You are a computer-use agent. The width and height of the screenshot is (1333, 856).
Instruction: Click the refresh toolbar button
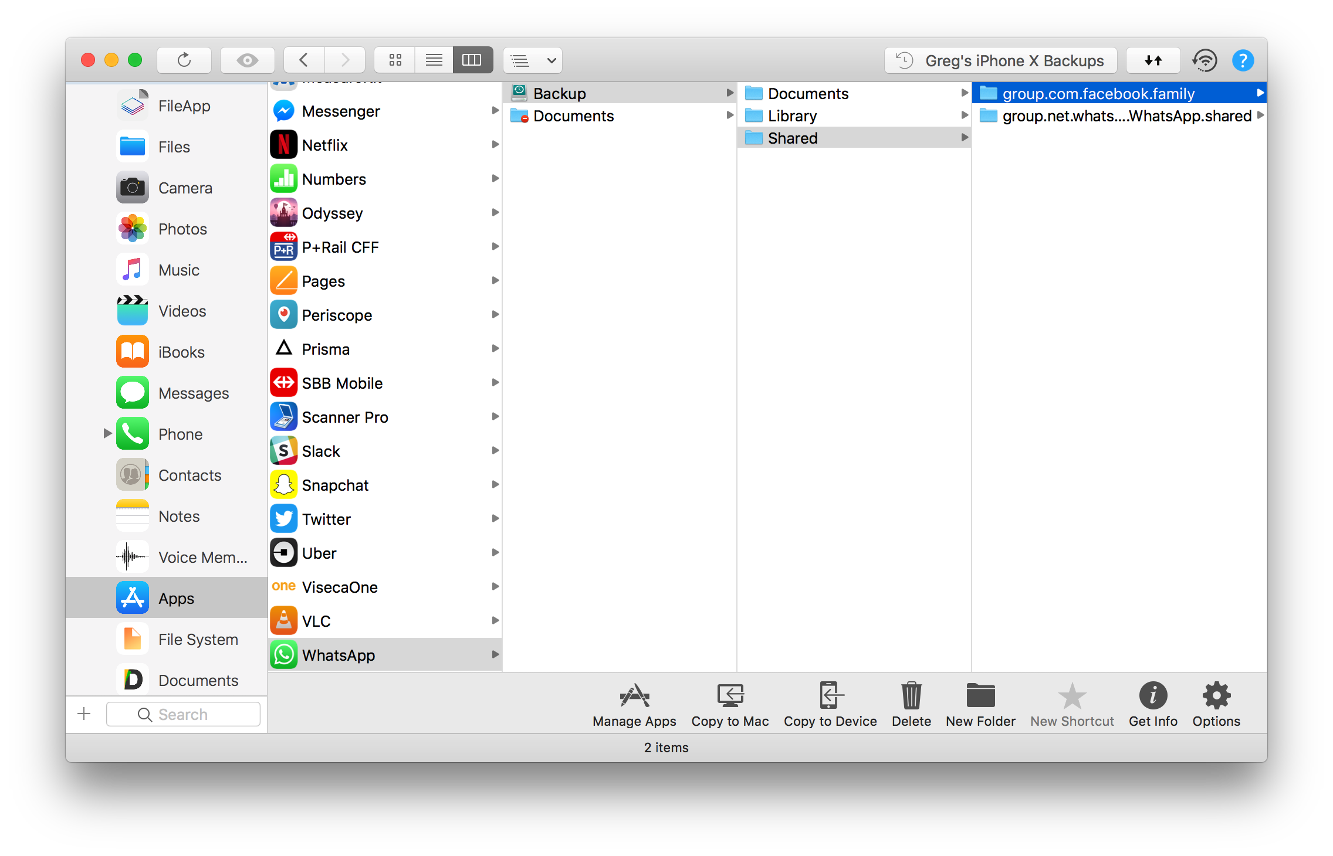pos(184,60)
